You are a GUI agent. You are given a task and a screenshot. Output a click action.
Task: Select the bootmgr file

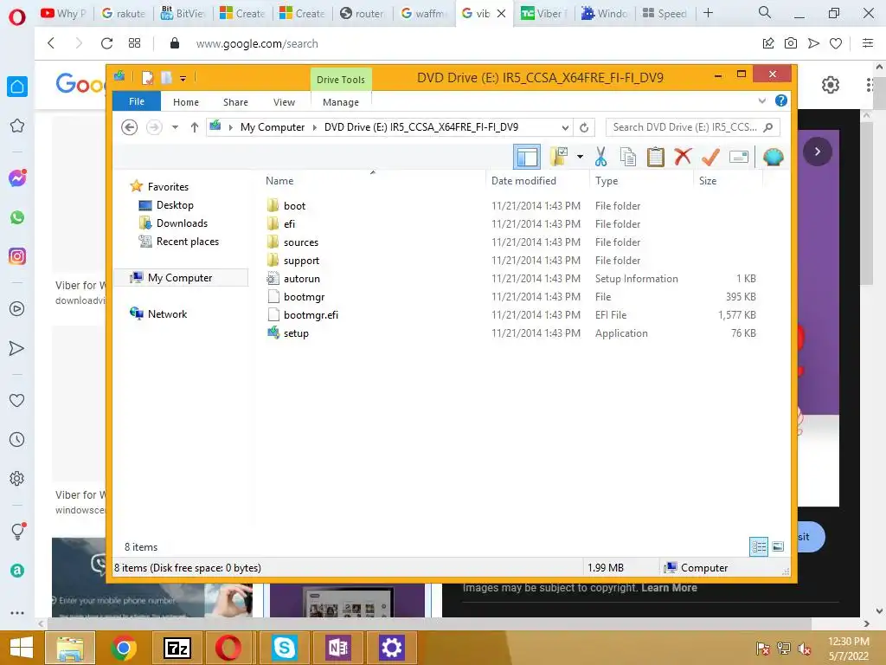pos(304,296)
